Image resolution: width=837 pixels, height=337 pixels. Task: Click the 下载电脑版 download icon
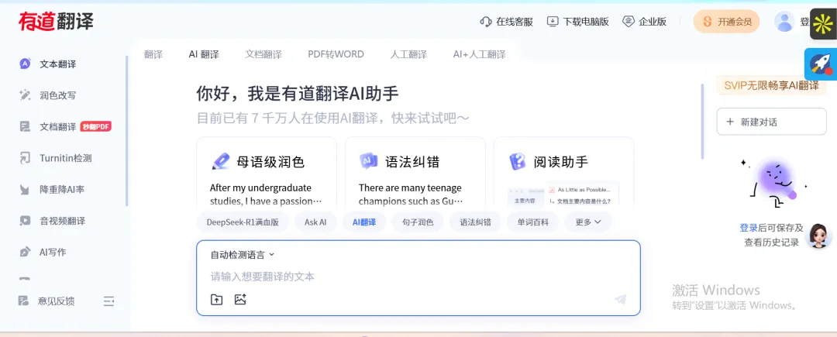click(x=553, y=22)
